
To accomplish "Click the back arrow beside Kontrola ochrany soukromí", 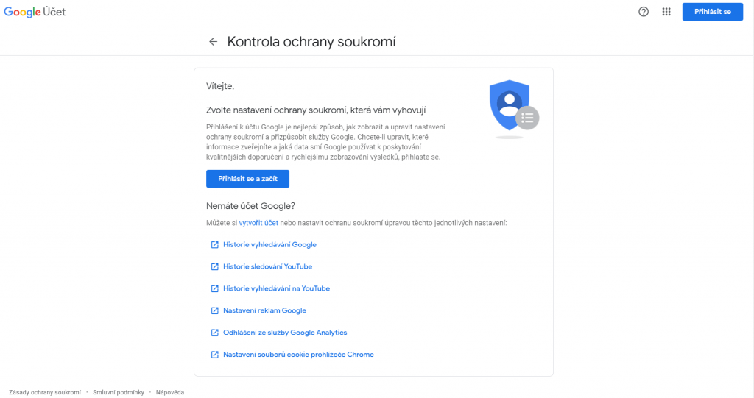I will [x=213, y=42].
